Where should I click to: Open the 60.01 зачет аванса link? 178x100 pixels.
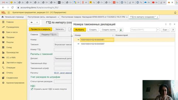[63, 73]
